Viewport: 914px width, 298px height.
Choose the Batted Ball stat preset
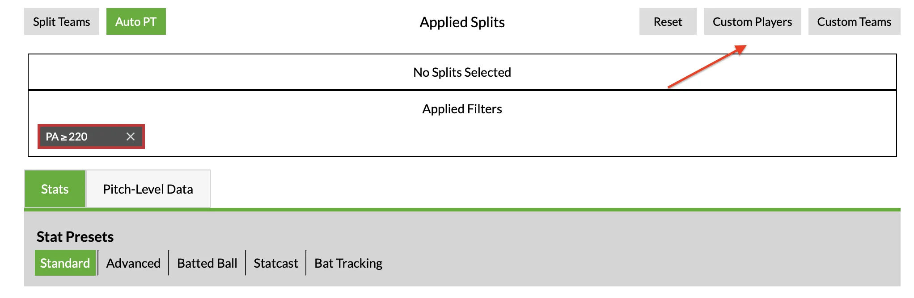pos(207,263)
